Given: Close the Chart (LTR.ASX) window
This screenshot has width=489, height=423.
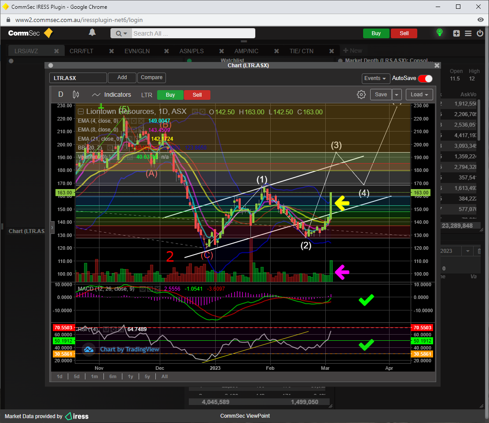Looking at the screenshot, I should tap(437, 66).
